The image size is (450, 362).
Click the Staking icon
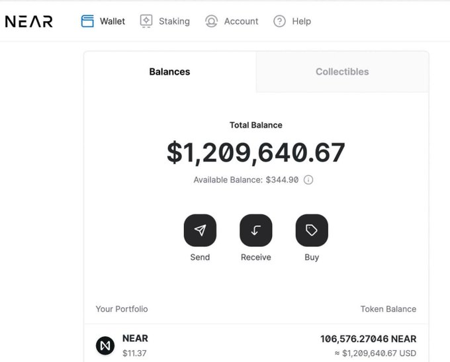click(x=146, y=21)
